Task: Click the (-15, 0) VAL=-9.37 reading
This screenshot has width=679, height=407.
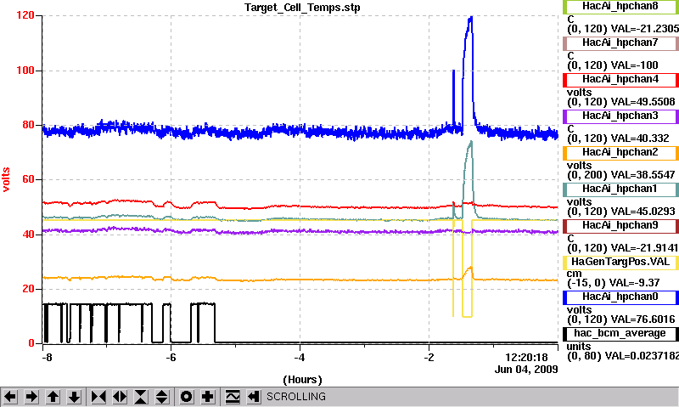Action: (x=613, y=283)
